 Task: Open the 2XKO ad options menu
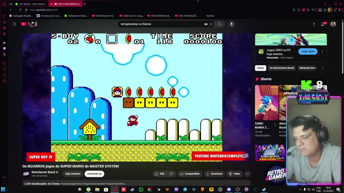pos(322,51)
